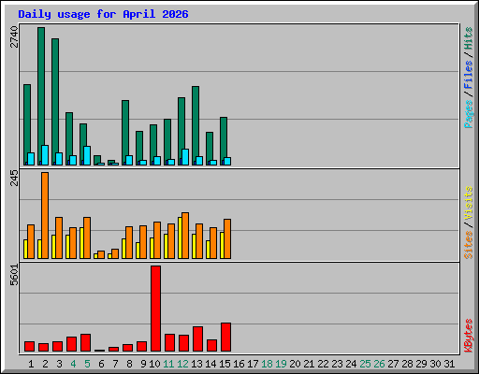
Task: Click the yellow Visits legend label
Action: click(x=469, y=203)
